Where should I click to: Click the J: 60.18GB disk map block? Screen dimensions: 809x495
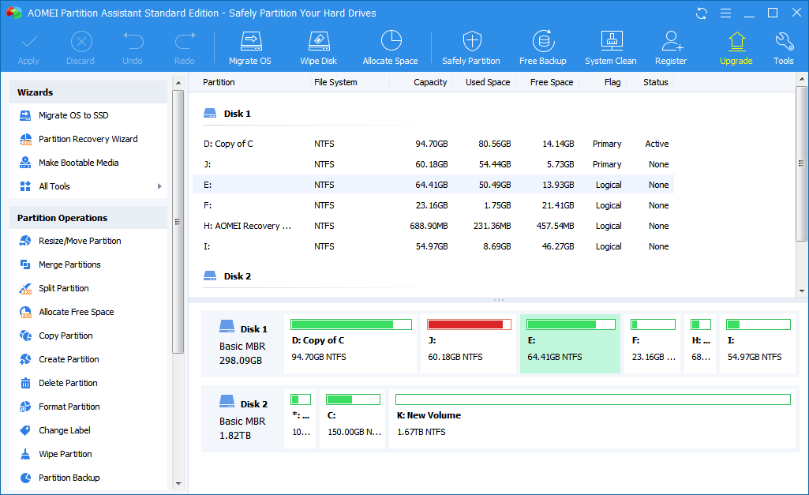[x=469, y=343]
